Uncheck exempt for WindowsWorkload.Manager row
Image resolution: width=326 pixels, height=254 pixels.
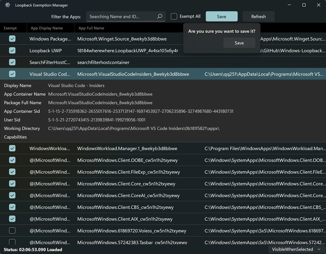pos(12,148)
